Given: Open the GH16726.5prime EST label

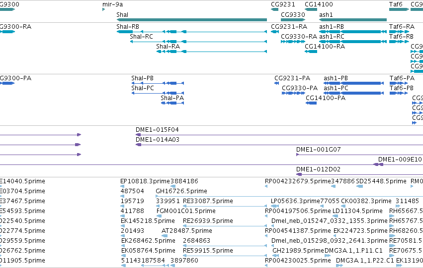Looking at the screenshot, I should pyautogui.click(x=181, y=191).
